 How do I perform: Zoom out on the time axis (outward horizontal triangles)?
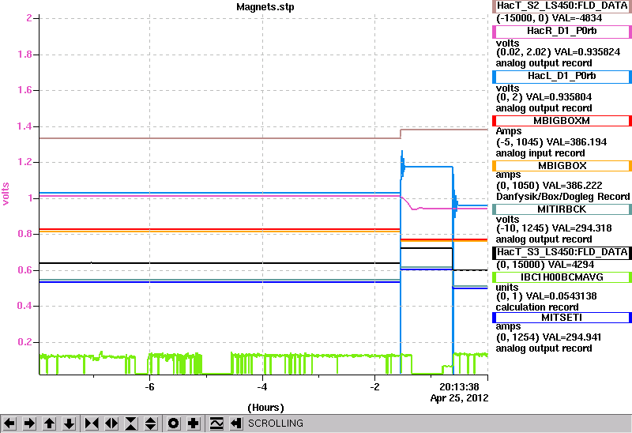(111, 424)
